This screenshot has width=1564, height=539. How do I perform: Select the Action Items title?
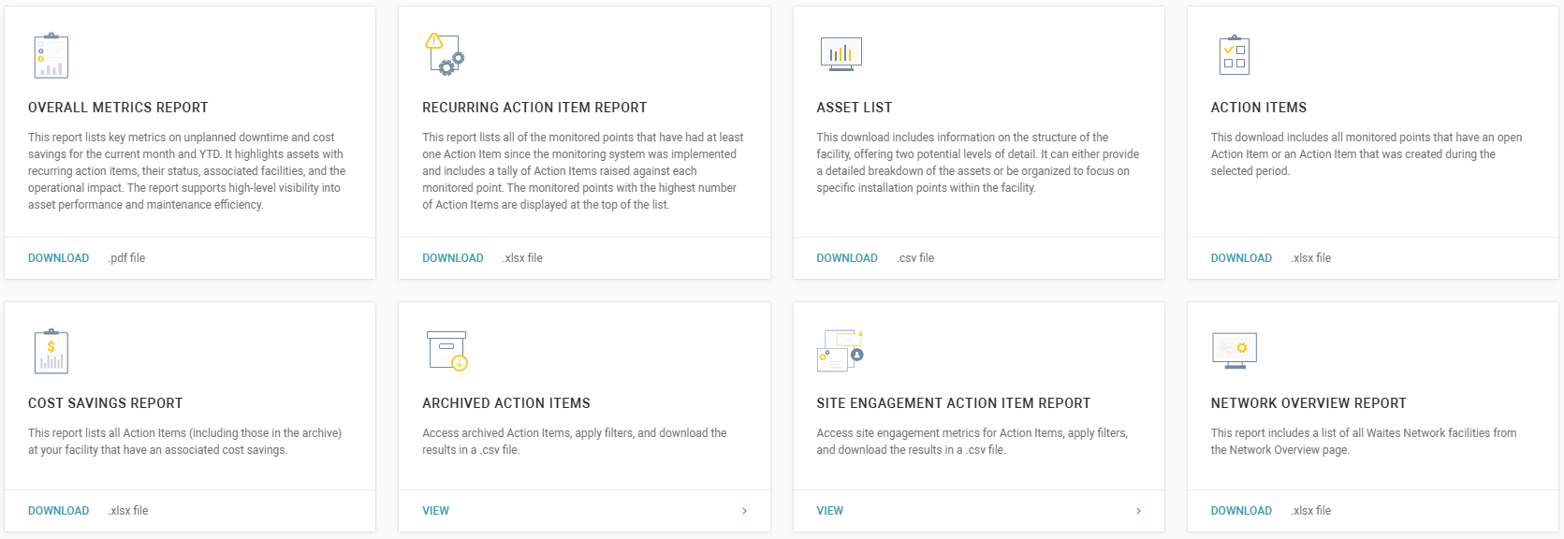(1259, 108)
